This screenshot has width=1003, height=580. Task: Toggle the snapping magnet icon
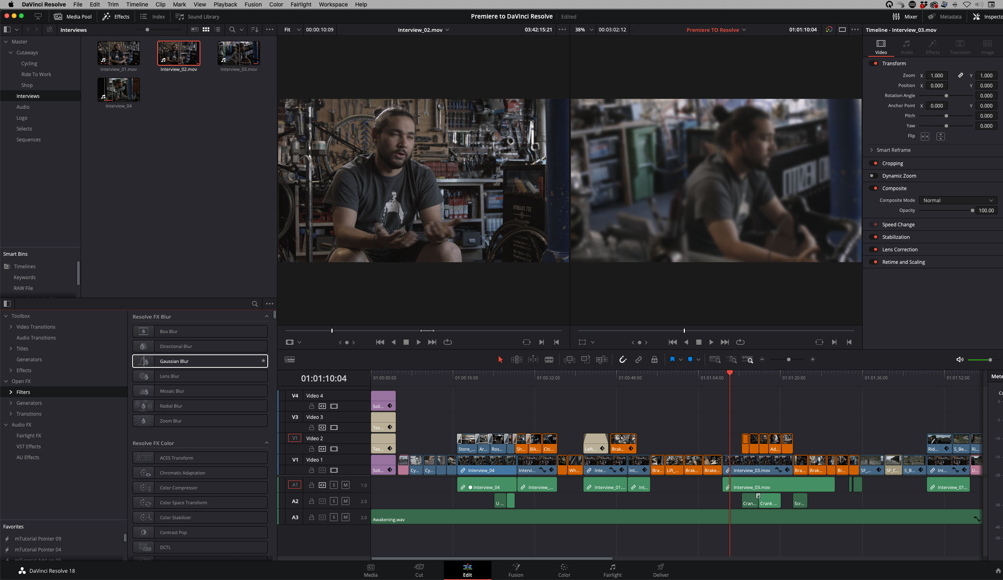click(623, 360)
